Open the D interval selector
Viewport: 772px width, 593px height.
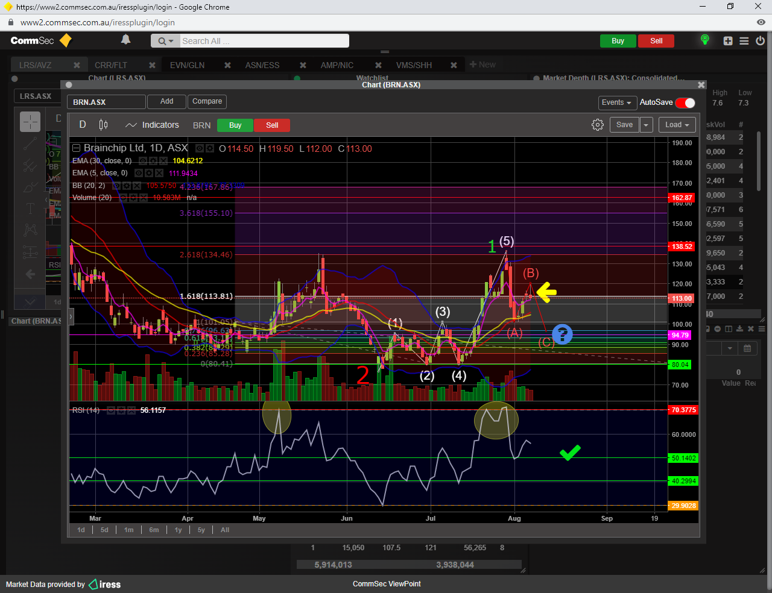[x=83, y=125]
